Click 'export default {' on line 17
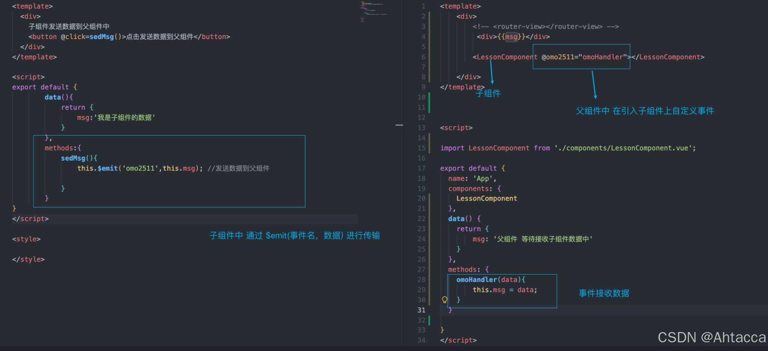 472,168
